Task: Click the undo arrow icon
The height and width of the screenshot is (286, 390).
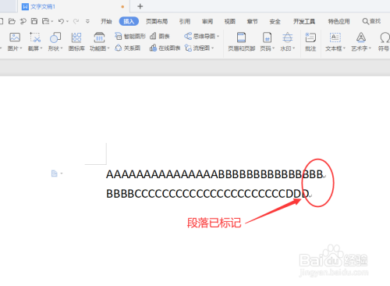Action: [x=61, y=21]
